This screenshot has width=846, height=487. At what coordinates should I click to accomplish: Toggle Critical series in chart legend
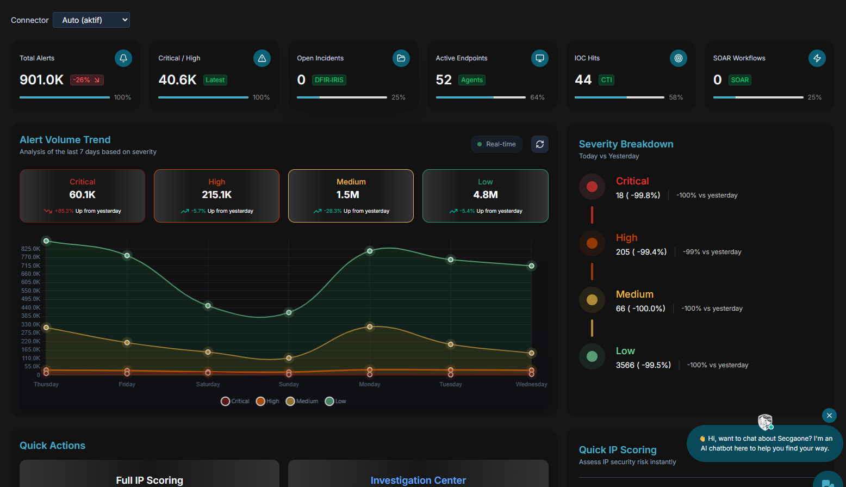[x=235, y=401]
